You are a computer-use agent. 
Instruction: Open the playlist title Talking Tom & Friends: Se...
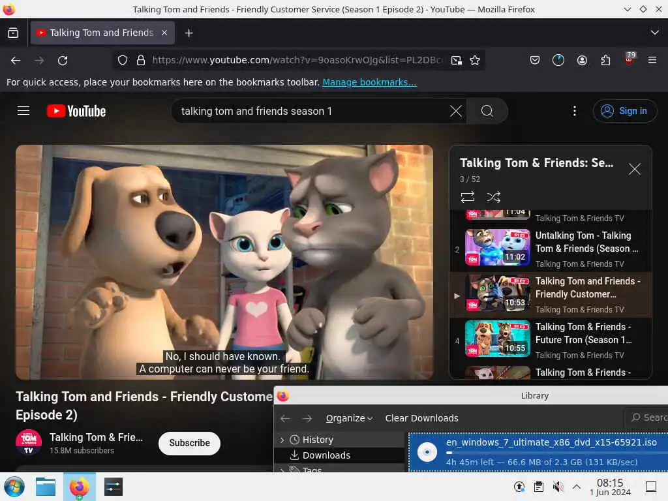536,162
